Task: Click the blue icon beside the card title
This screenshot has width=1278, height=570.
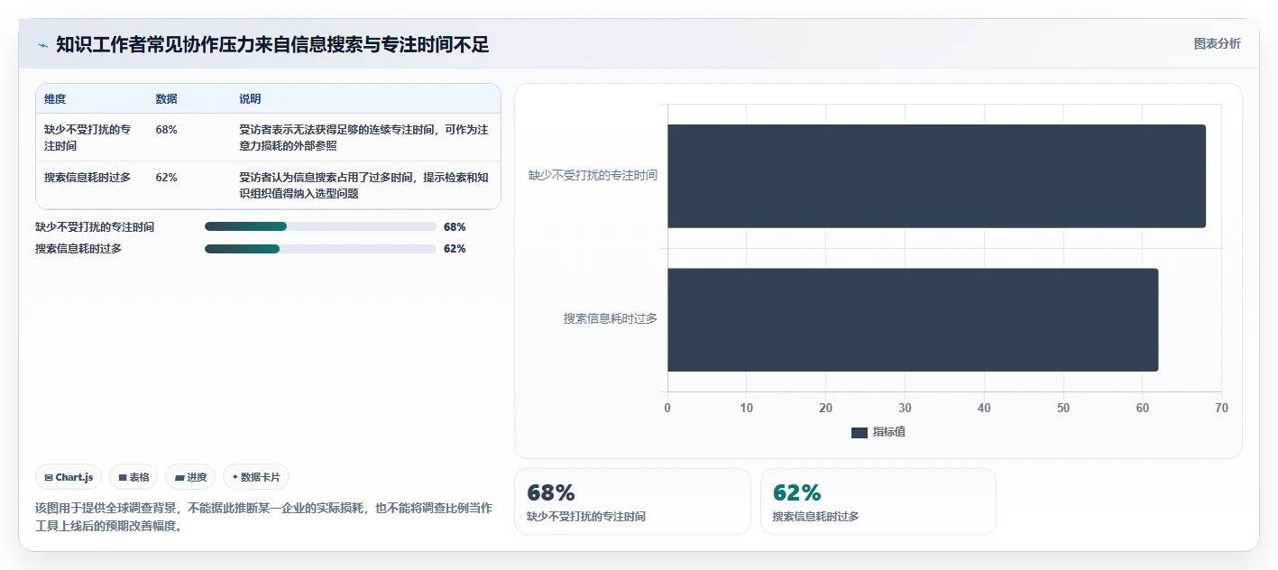Action: pos(42,45)
